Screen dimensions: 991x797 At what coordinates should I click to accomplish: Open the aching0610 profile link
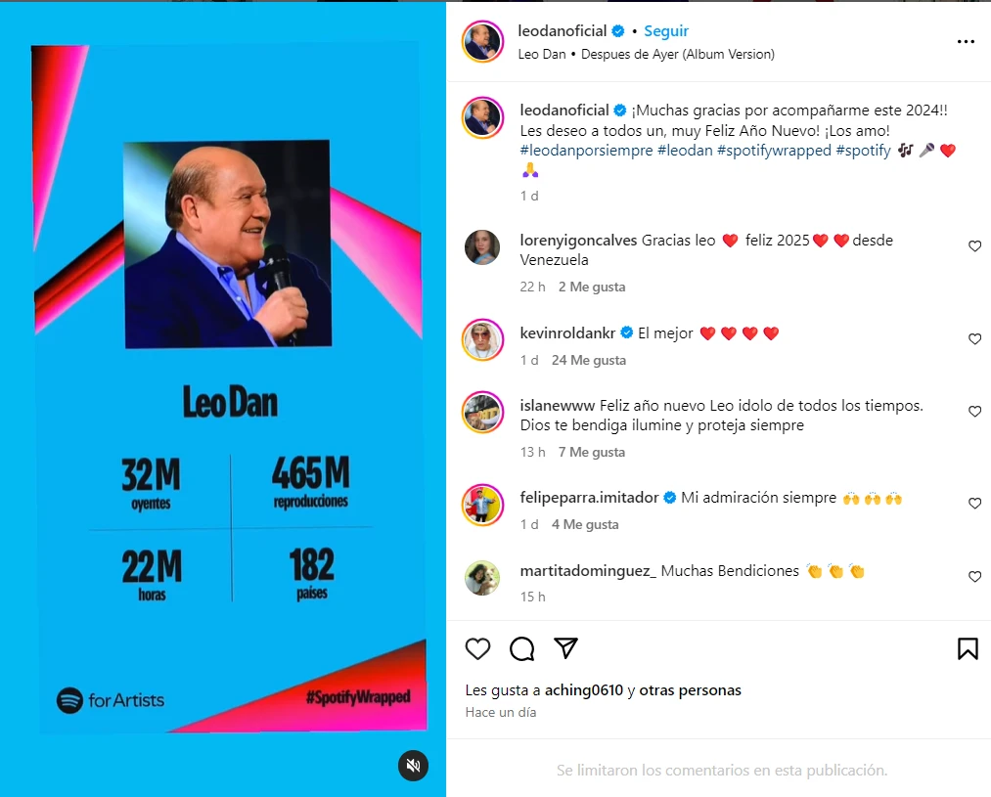point(584,690)
